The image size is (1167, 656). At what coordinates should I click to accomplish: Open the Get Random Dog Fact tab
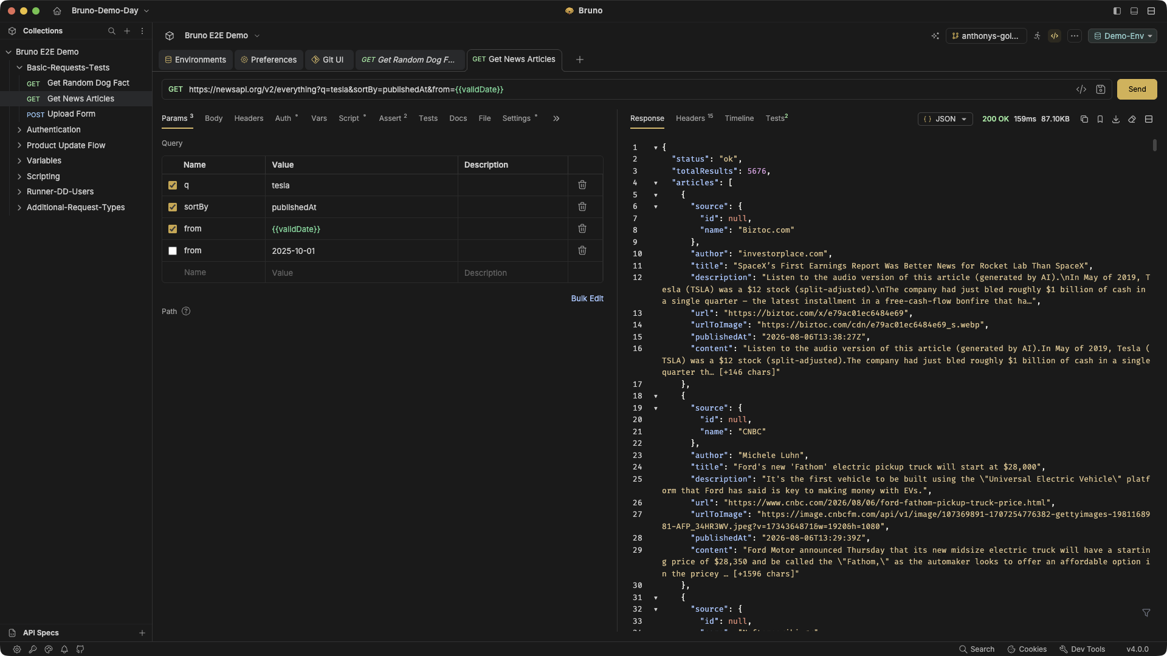click(x=409, y=60)
